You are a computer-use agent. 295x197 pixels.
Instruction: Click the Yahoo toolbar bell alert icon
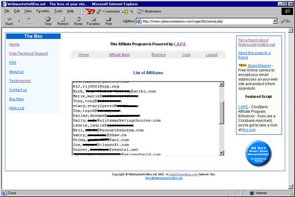click(126, 11)
